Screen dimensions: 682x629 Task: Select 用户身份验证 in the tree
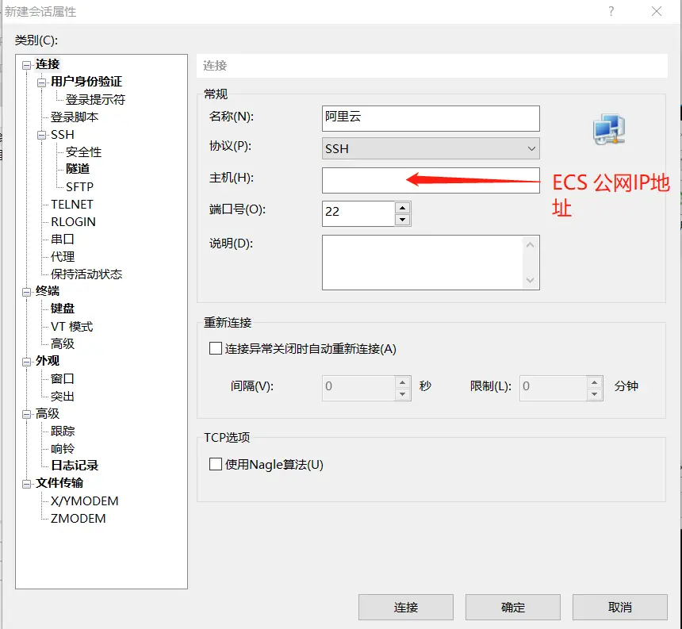[x=86, y=82]
